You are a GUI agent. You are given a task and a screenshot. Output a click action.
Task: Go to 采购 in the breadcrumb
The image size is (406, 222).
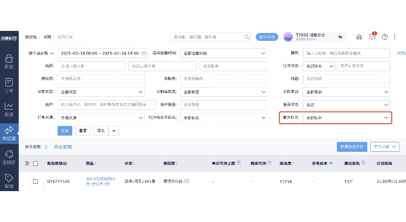(47, 37)
